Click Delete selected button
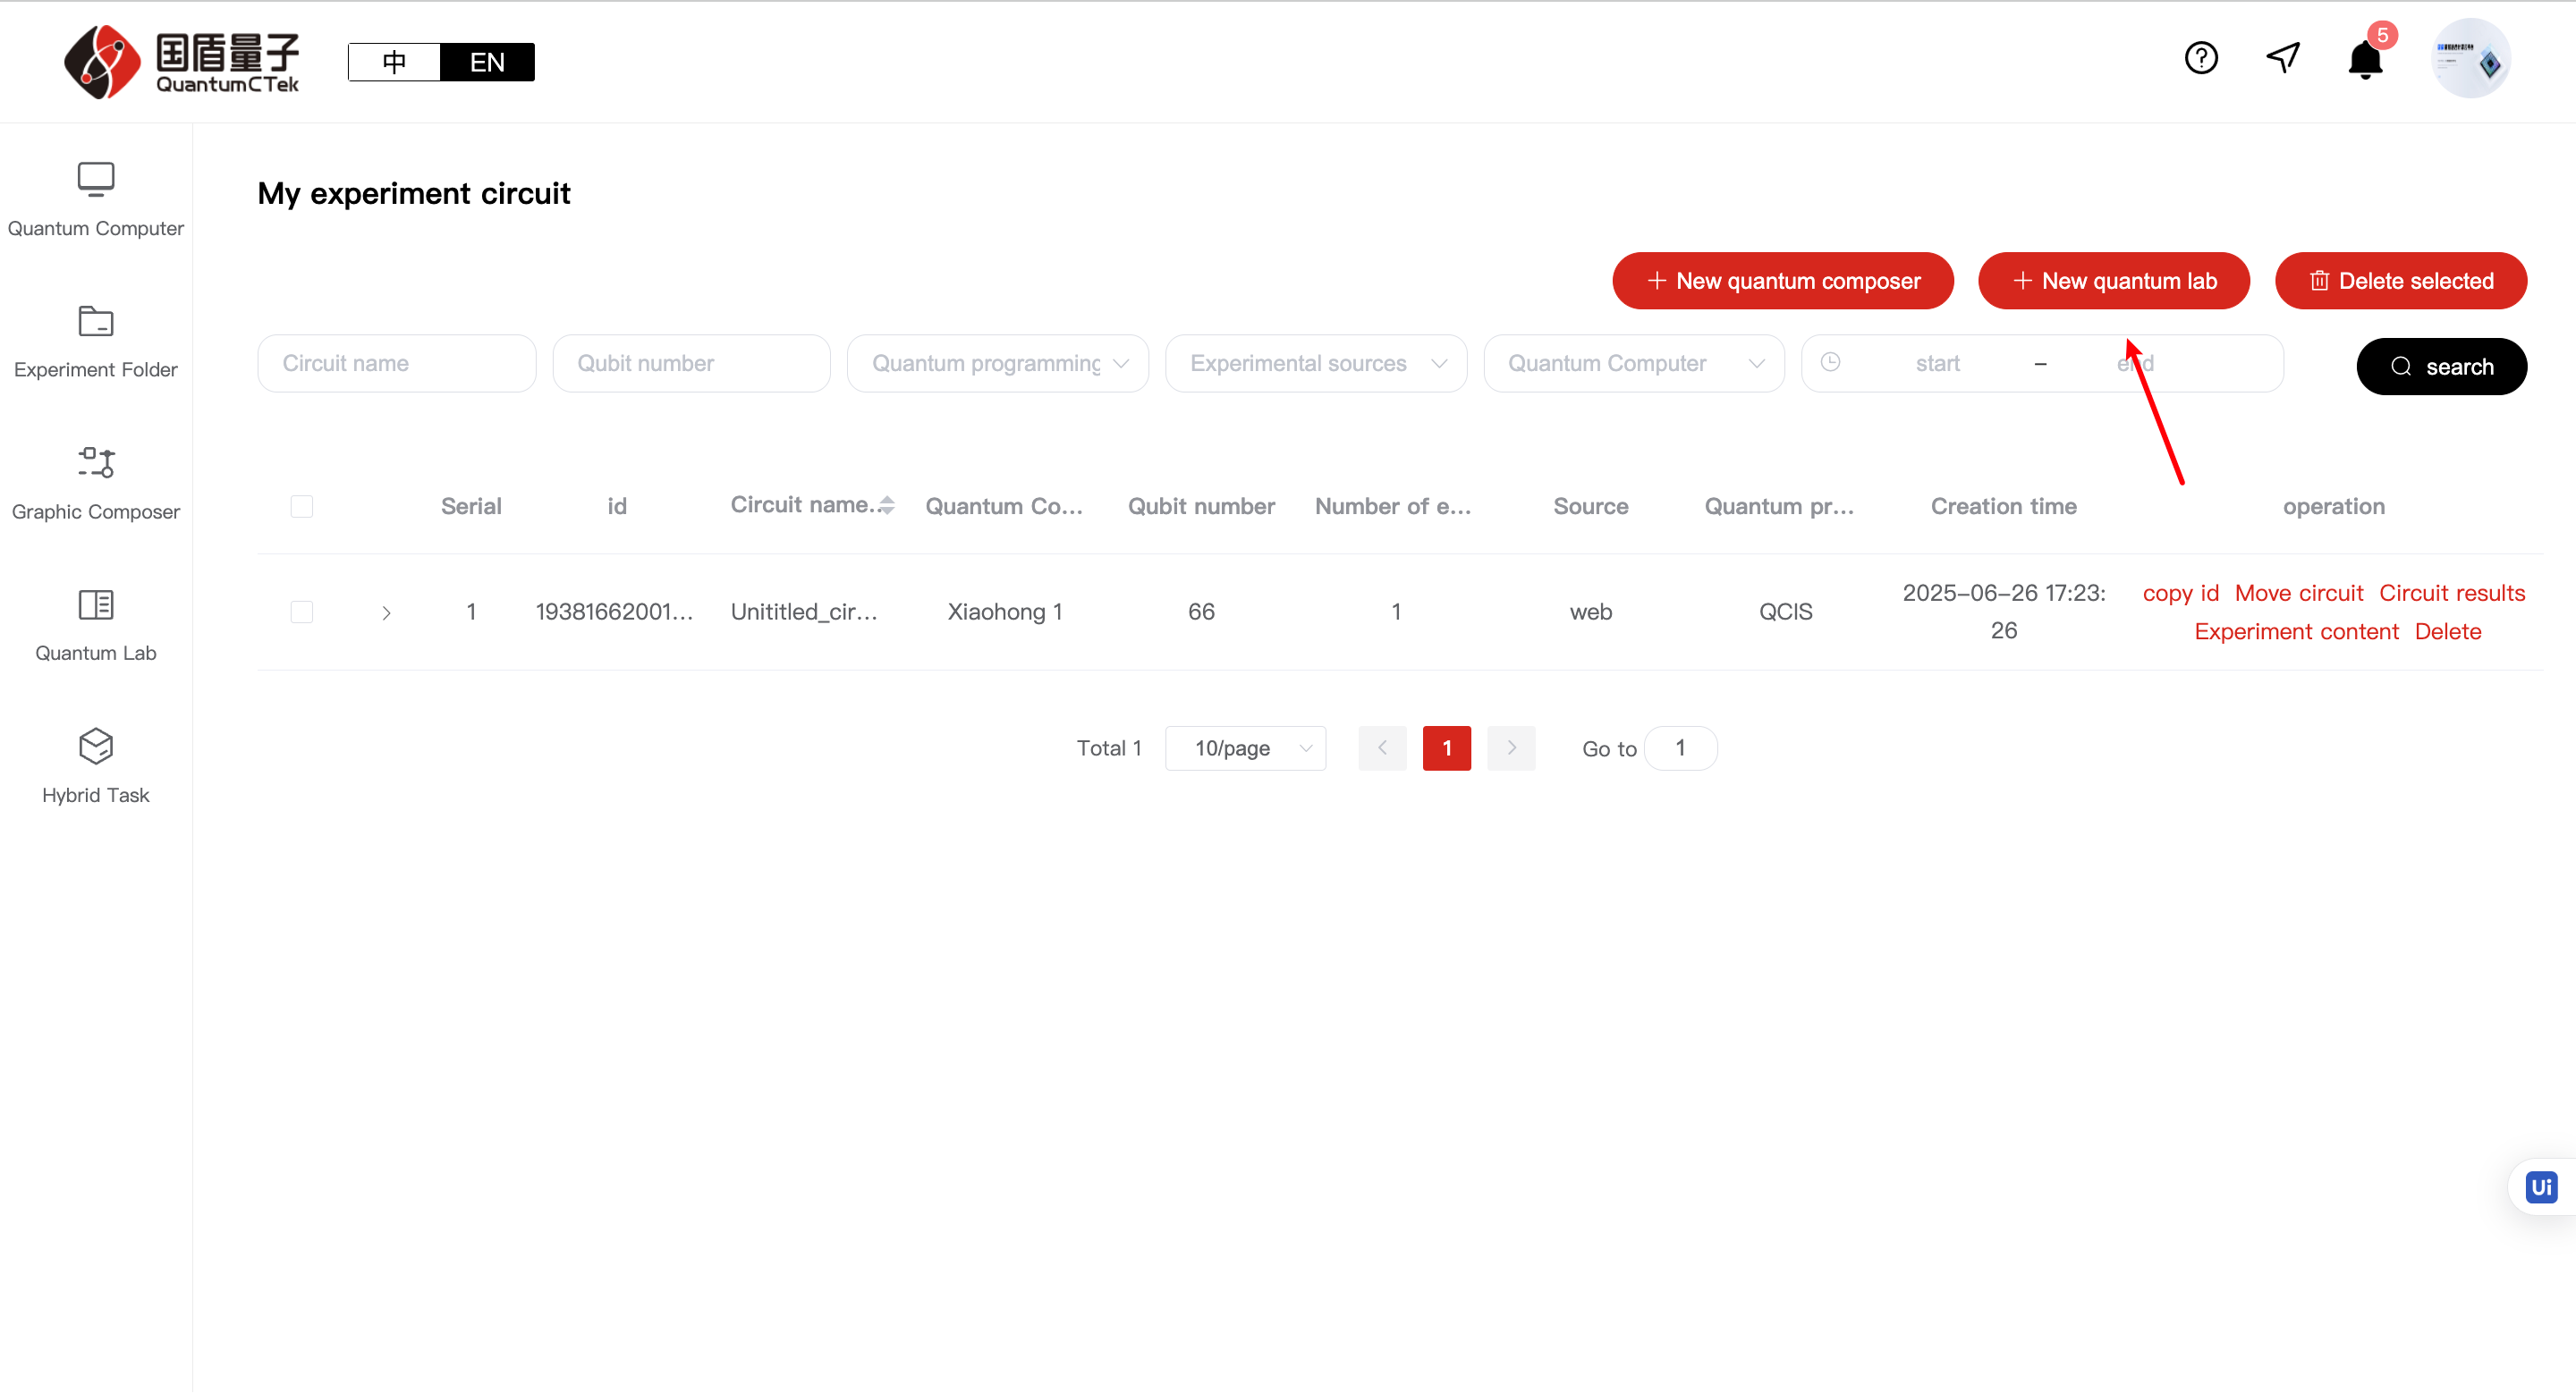 coord(2400,281)
